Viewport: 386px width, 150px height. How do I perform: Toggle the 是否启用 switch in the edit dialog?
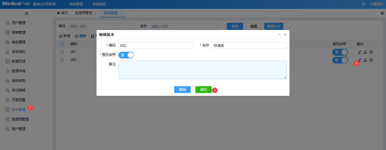(126, 55)
